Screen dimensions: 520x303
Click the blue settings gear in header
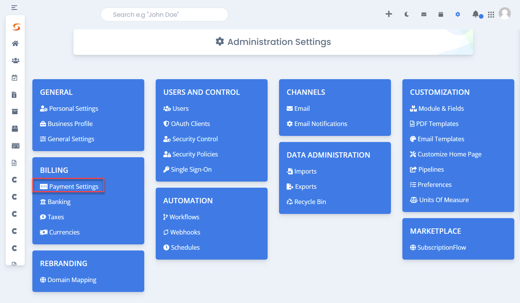[x=458, y=14]
